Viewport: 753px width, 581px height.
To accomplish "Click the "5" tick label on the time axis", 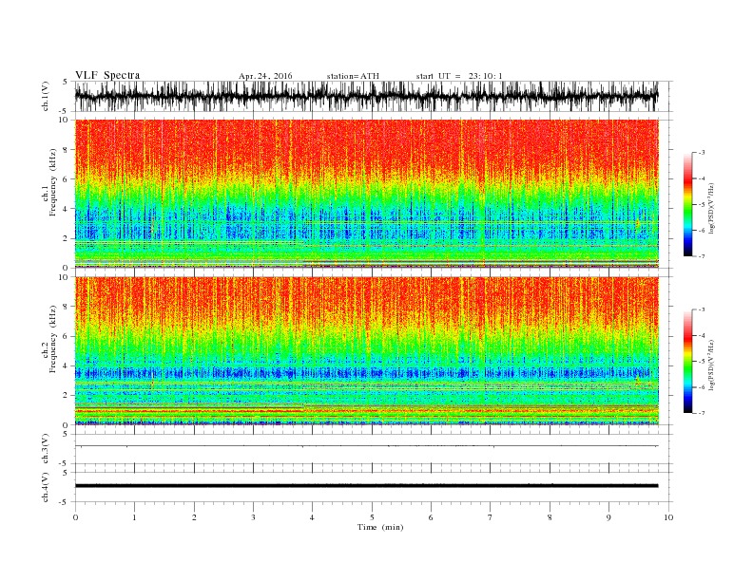I will coord(372,517).
